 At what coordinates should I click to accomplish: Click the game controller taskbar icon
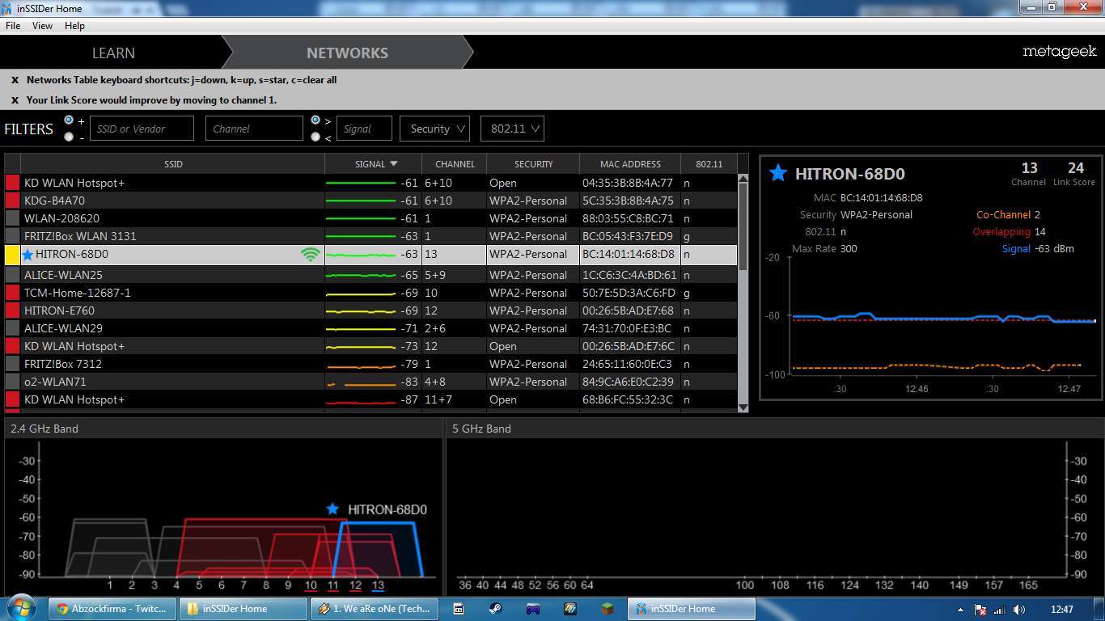point(532,609)
